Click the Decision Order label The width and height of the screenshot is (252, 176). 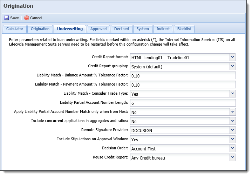click(115, 148)
